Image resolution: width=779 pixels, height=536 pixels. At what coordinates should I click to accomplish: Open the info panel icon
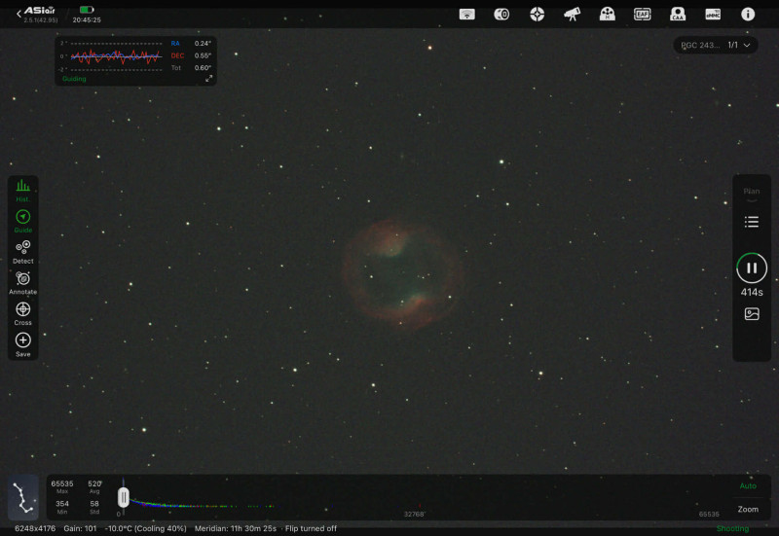coord(748,15)
